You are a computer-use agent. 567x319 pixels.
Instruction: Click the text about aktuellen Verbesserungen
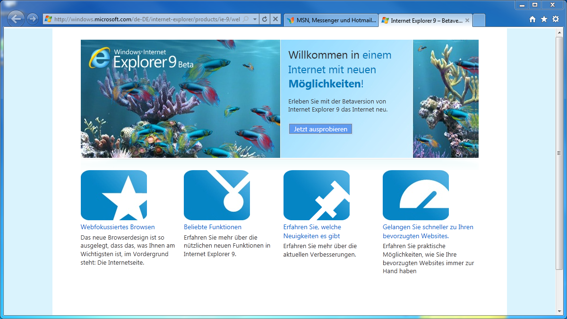(320, 250)
